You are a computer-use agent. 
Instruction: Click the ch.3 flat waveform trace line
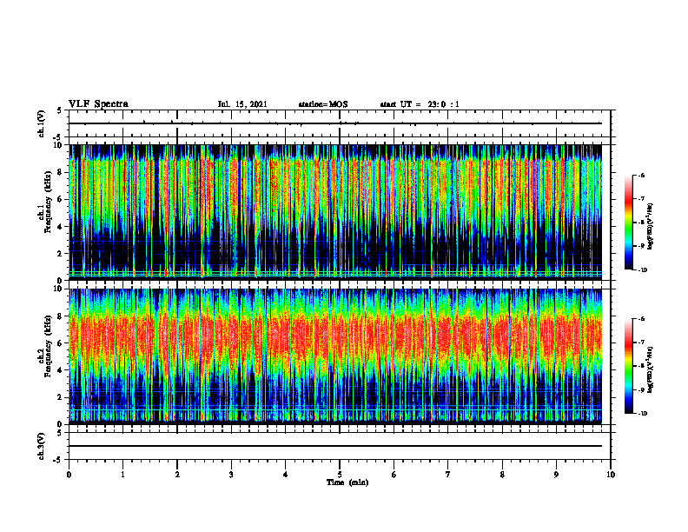[x=335, y=446]
